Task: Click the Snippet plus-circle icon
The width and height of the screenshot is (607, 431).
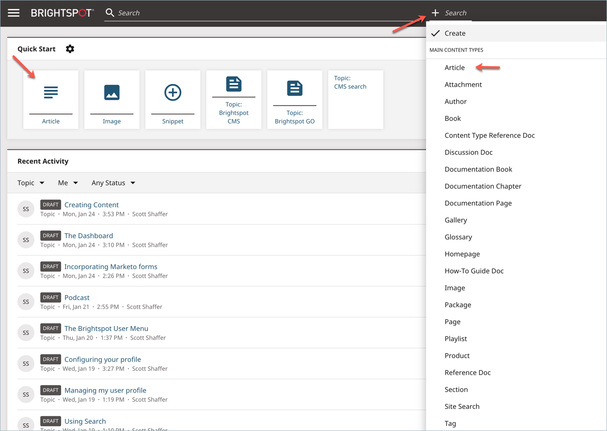Action: point(173,92)
